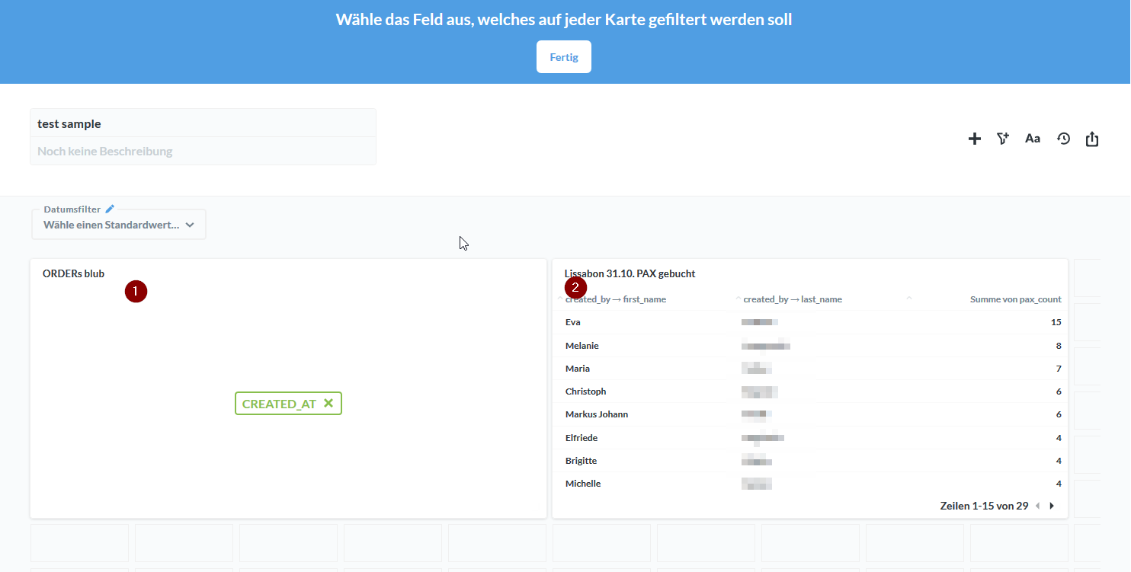Toggle sort on first_name column

pyautogui.click(x=616, y=299)
